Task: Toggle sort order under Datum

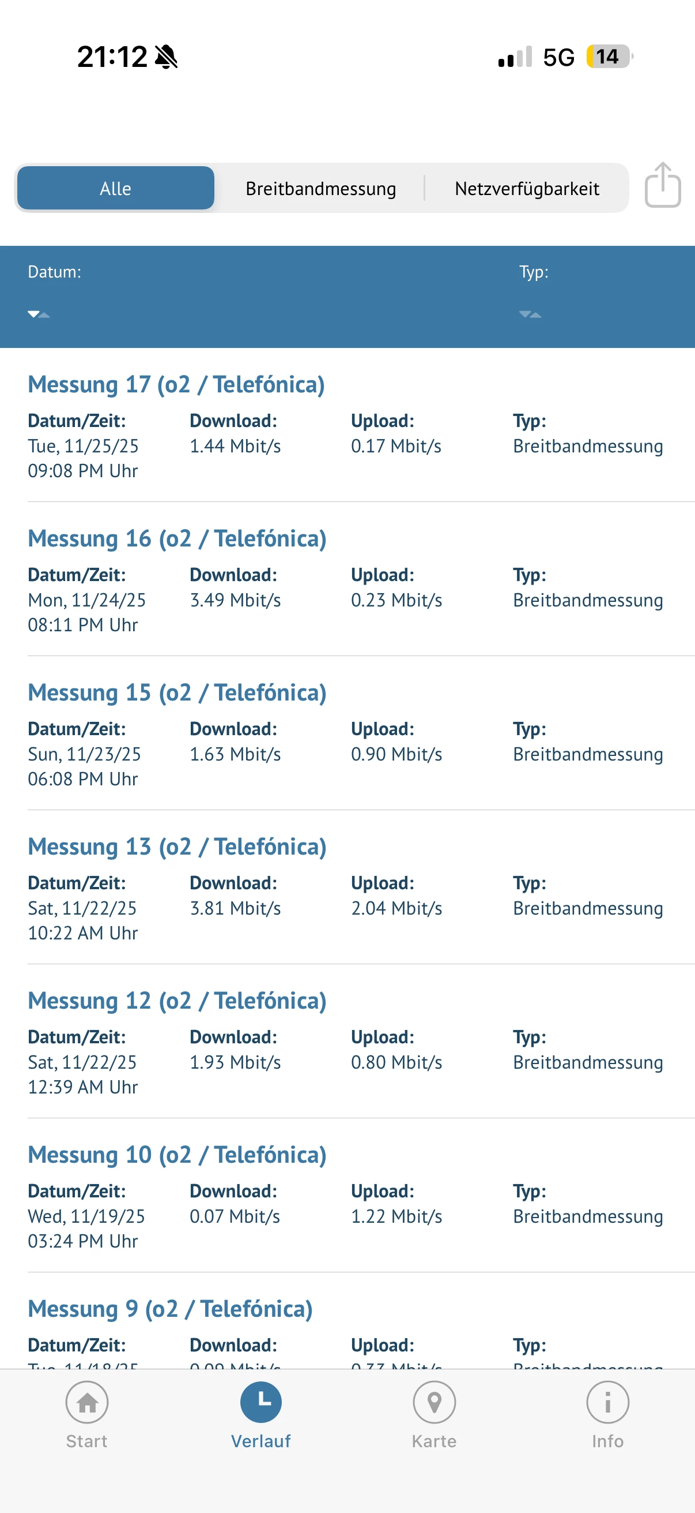Action: point(39,314)
